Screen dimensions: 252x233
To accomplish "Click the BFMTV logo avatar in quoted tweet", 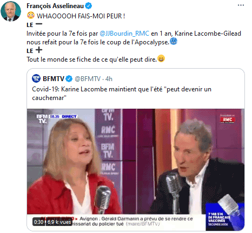I will [x=36, y=78].
